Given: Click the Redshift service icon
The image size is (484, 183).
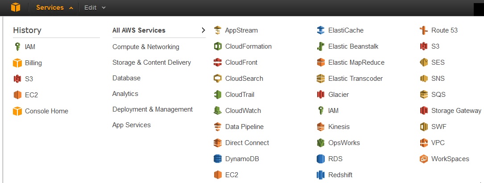Looking at the screenshot, I should coord(320,175).
